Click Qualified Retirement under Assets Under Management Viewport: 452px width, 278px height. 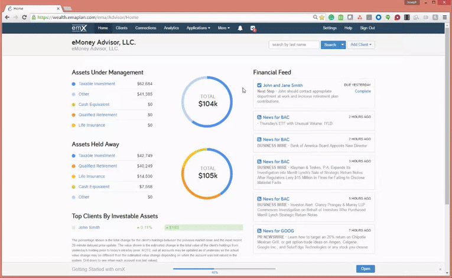(x=97, y=115)
